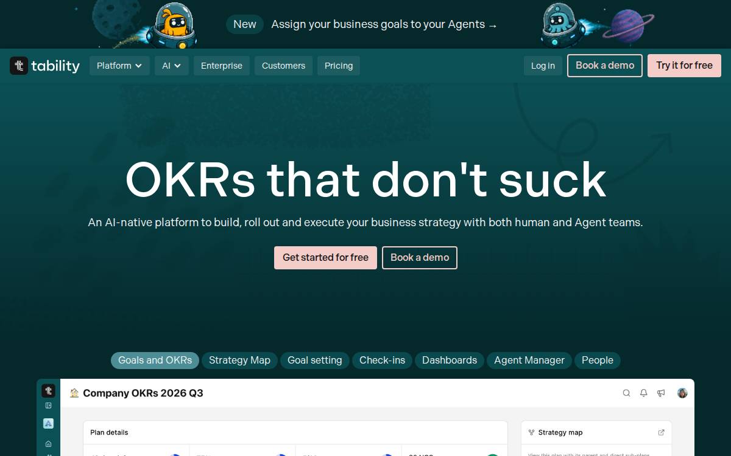Click Book a demo in the navbar
This screenshot has width=731, height=456.
pyautogui.click(x=605, y=66)
